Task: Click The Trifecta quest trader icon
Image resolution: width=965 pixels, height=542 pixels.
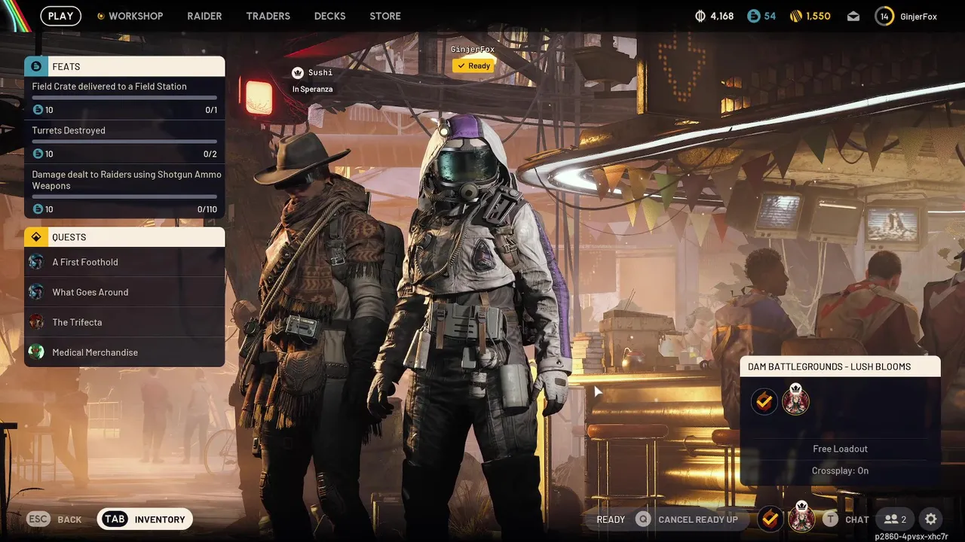Action: click(36, 322)
